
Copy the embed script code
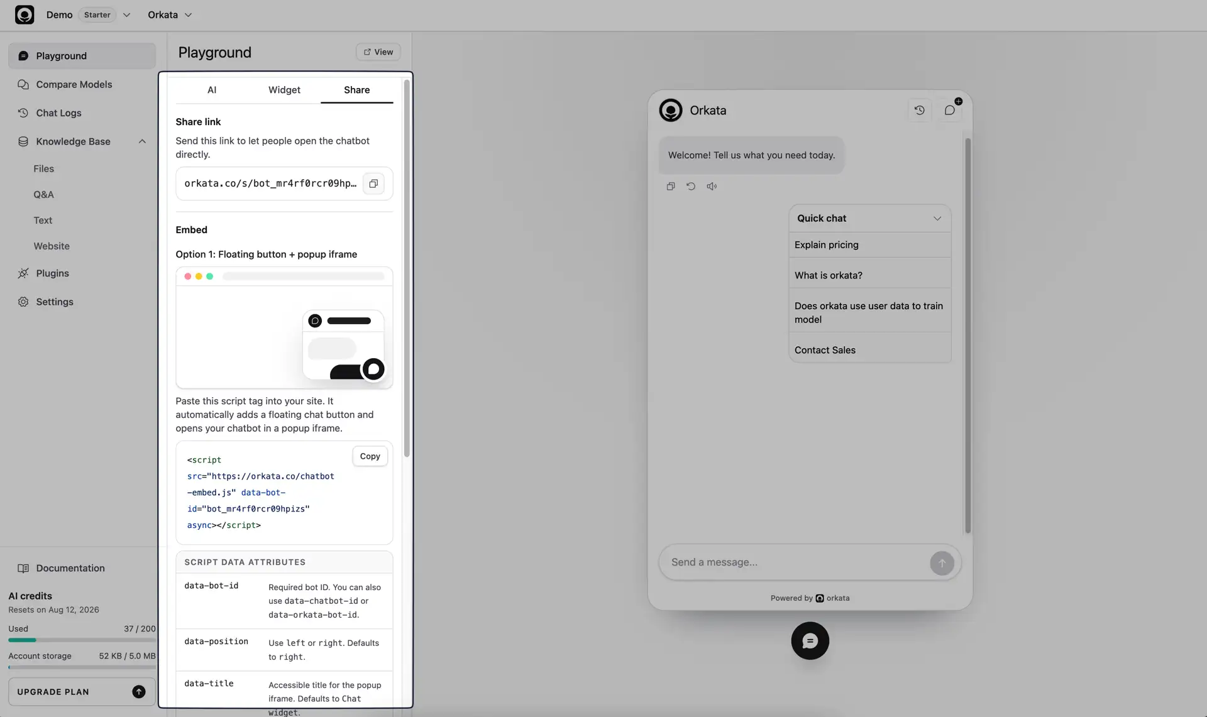pos(370,456)
